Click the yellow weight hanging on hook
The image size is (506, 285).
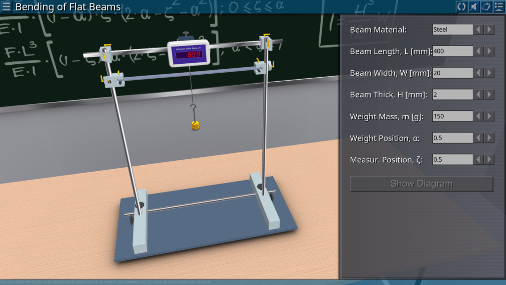196,126
